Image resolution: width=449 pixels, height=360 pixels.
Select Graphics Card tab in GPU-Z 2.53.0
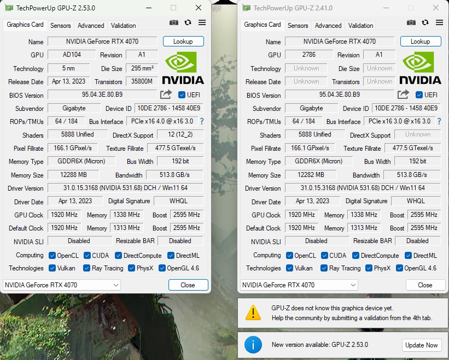click(x=25, y=25)
